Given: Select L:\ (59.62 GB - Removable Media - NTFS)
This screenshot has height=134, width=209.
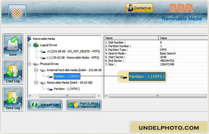Looking at the screenshot, I should click(x=73, y=58).
